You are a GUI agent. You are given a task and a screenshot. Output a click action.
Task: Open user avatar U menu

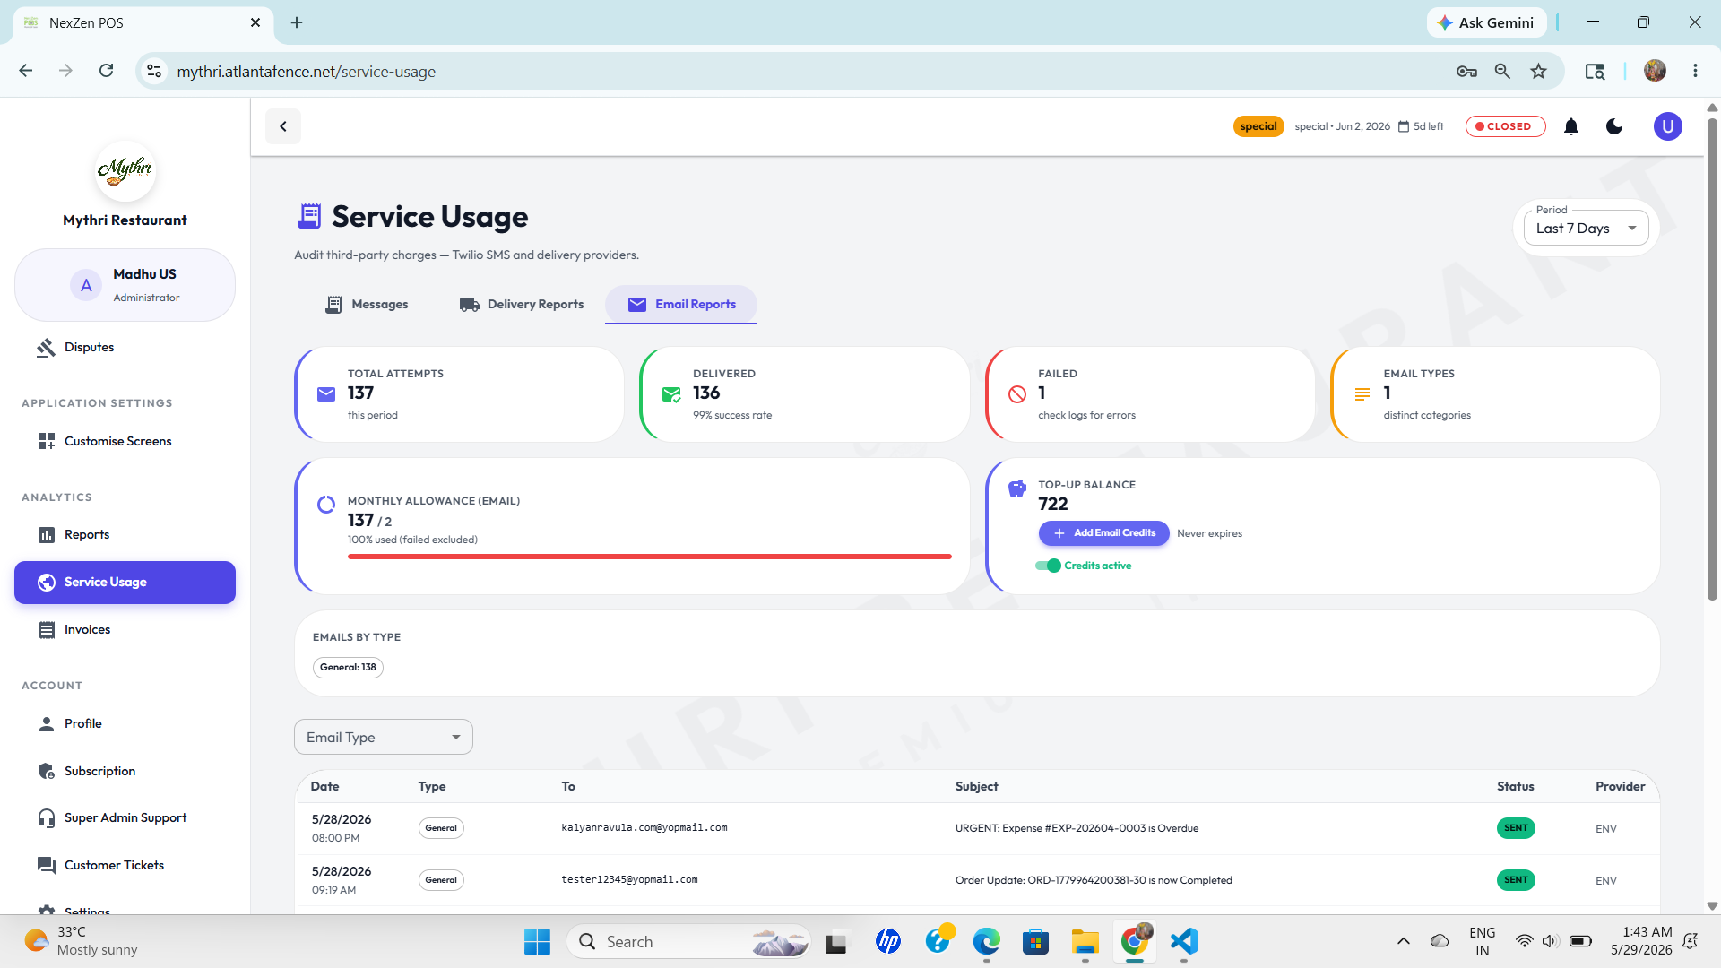pos(1667,126)
